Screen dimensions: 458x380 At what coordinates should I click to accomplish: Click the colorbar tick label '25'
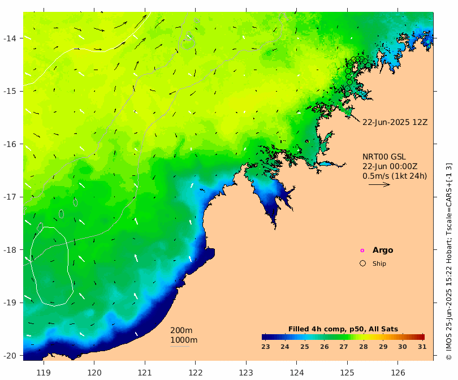pos(305,347)
